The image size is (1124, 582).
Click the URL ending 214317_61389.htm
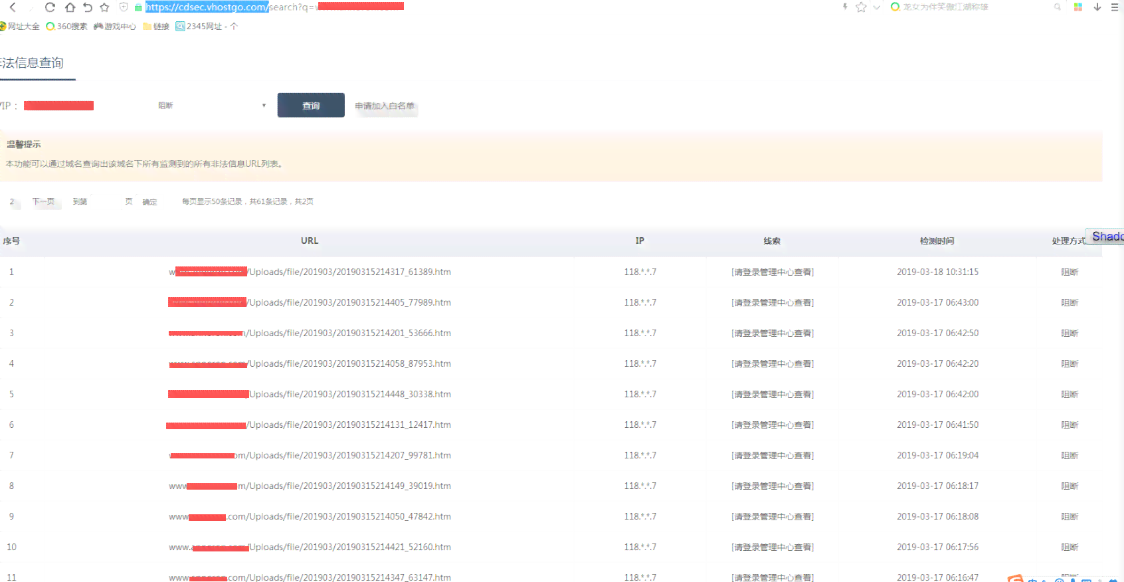click(310, 272)
